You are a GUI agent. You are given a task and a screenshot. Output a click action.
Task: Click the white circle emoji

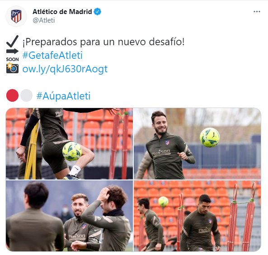click(26, 95)
